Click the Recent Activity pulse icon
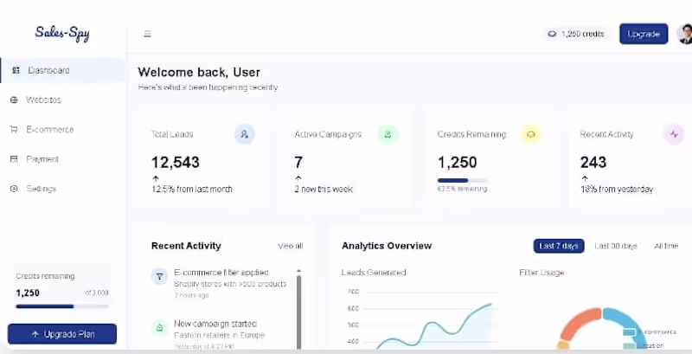 [674, 134]
